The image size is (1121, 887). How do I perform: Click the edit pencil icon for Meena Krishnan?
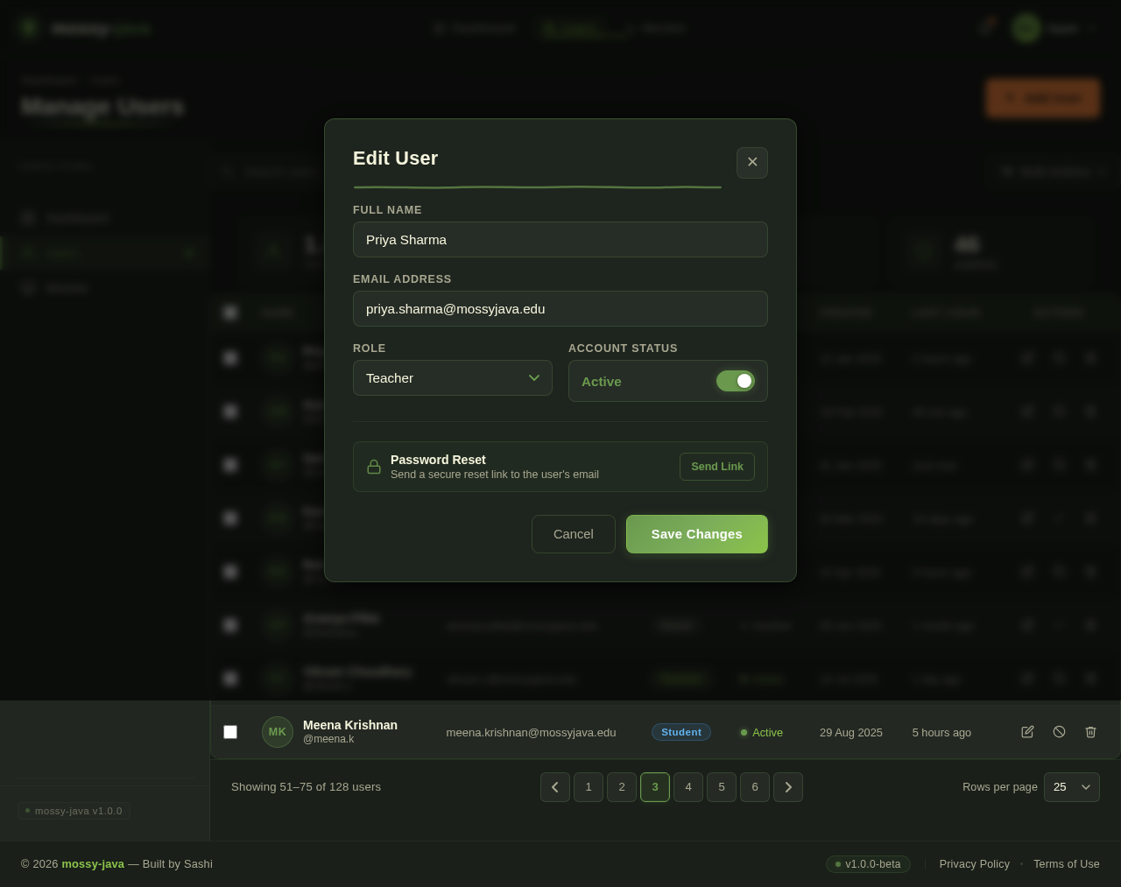(x=1026, y=731)
